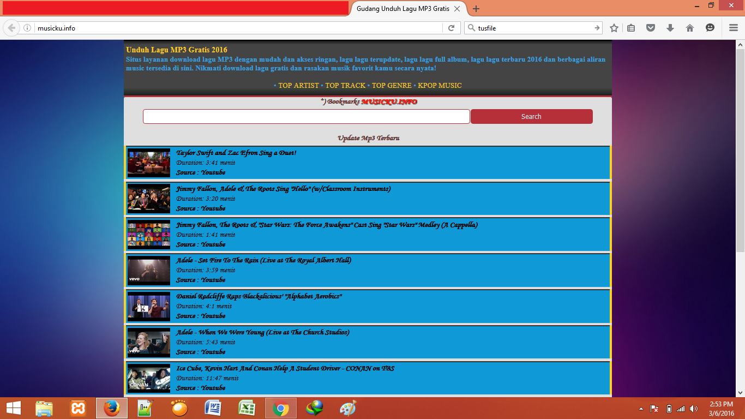The height and width of the screenshot is (419, 745).
Task: Open the When We Were Young thumbnail
Action: pos(149,343)
